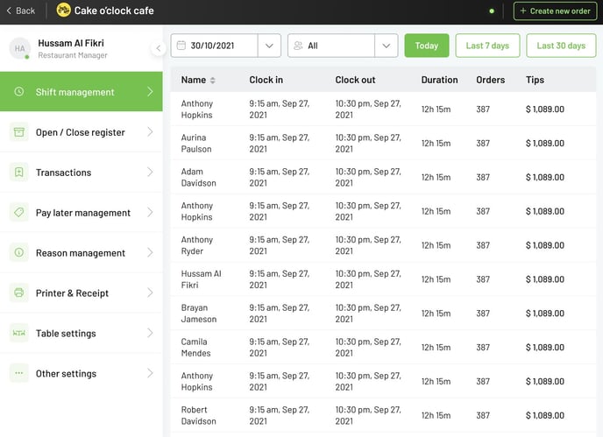Filter shifts by Last 30 days

click(x=561, y=46)
